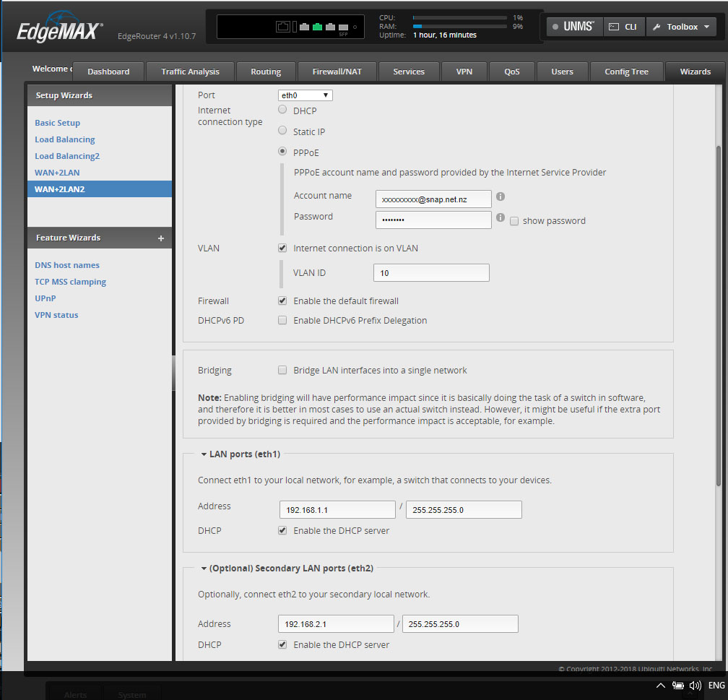Open the volume control in system tray
This screenshot has height=700, width=728.
pos(695,686)
